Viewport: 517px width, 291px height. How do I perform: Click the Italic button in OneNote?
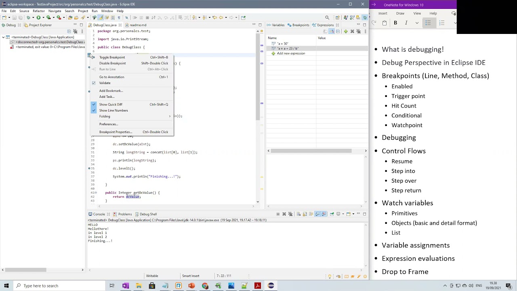[406, 23]
